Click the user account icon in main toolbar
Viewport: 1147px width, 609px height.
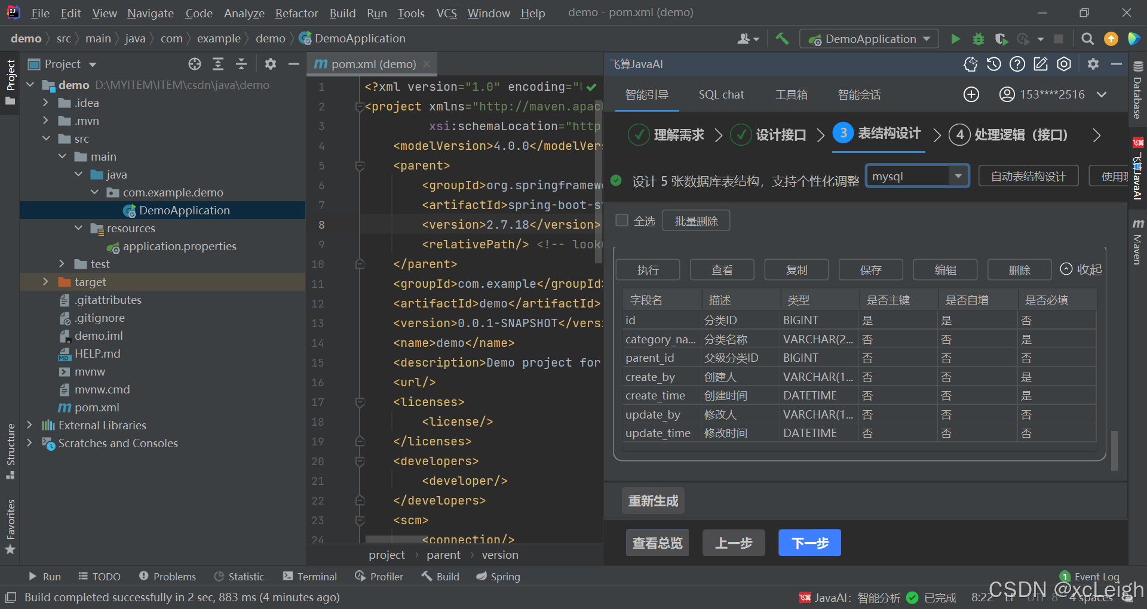[x=748, y=39]
